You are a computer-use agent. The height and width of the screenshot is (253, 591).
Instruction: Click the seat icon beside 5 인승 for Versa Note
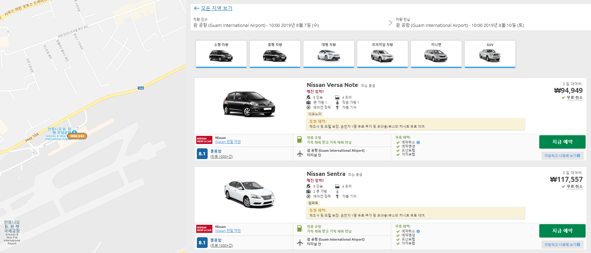(308, 97)
